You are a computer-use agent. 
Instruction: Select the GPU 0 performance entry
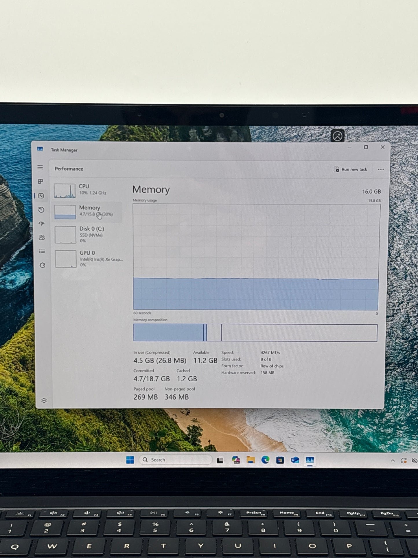[88, 259]
